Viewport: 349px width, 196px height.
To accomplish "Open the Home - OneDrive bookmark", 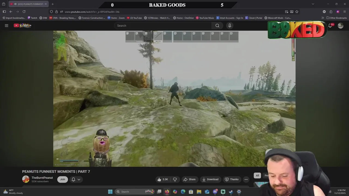I will (x=183, y=18).
